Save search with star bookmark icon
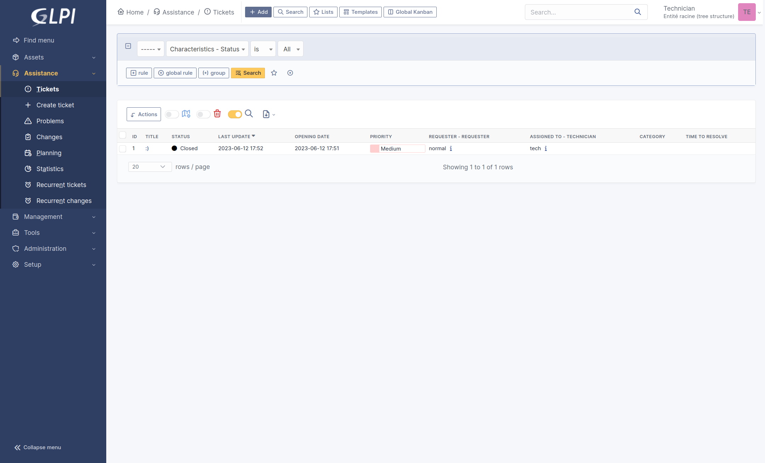This screenshot has height=463, width=765. (274, 73)
